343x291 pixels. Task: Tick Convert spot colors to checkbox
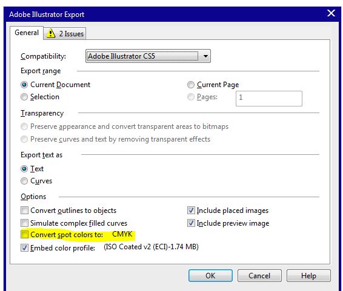tap(24, 235)
